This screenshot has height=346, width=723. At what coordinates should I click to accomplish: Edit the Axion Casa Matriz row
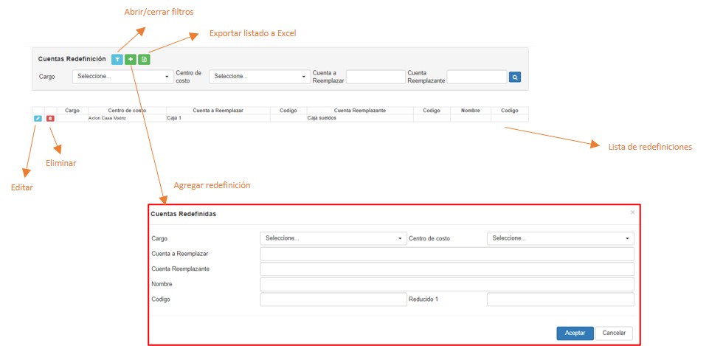point(38,118)
